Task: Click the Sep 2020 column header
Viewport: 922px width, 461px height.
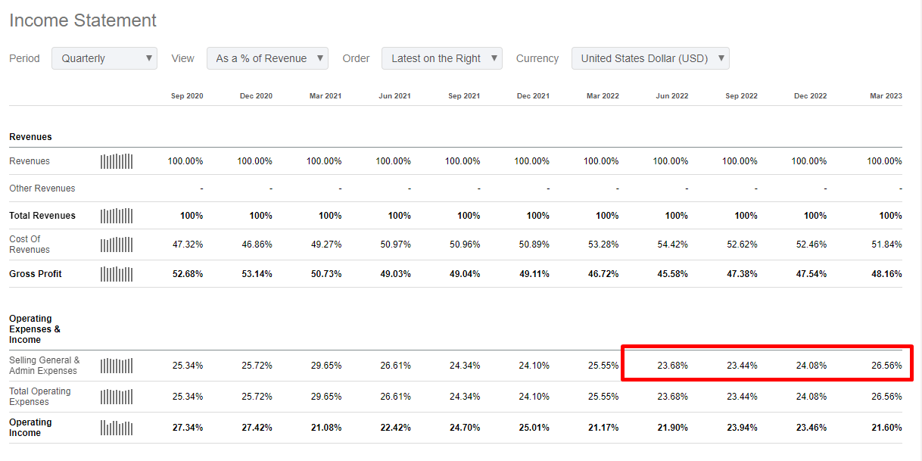Action: click(x=187, y=96)
